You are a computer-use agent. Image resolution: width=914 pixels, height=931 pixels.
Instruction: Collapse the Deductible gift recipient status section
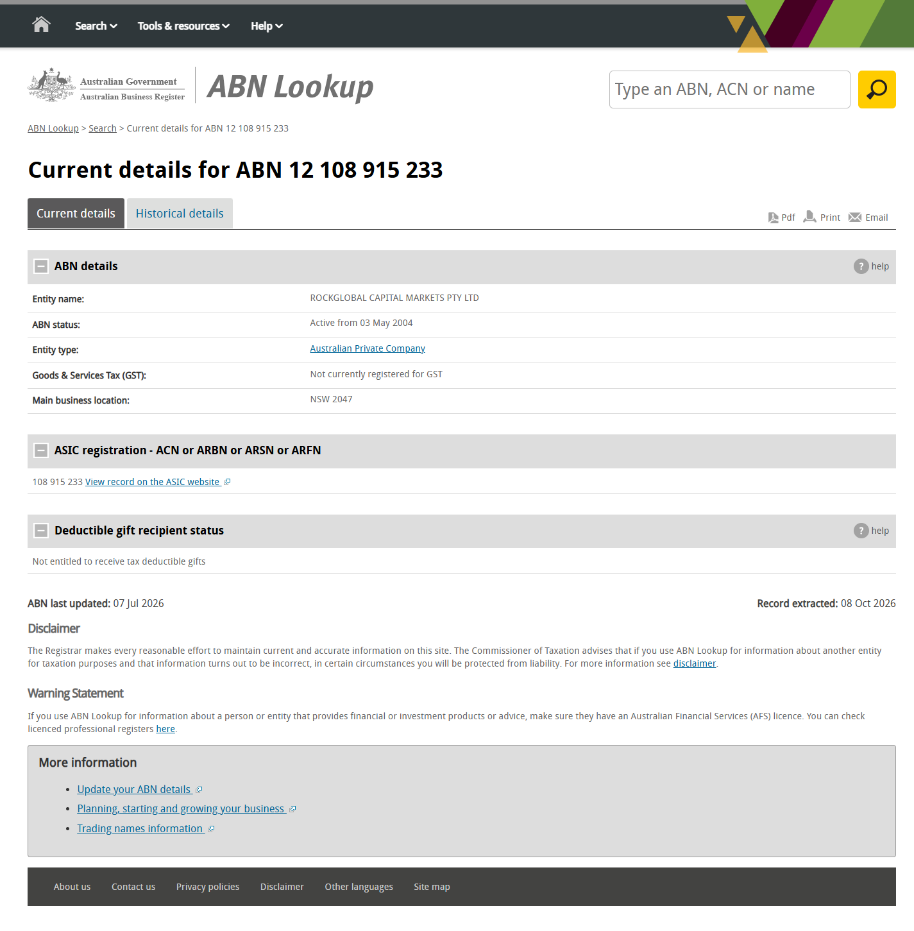(41, 531)
